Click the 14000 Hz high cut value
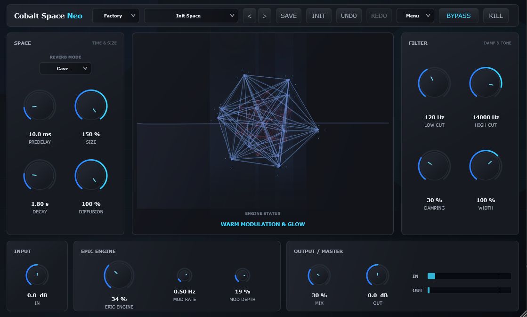 coord(486,117)
